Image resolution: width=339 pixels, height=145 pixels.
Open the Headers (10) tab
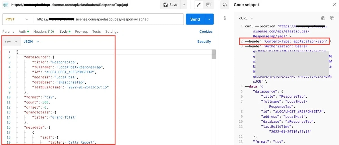click(44, 32)
